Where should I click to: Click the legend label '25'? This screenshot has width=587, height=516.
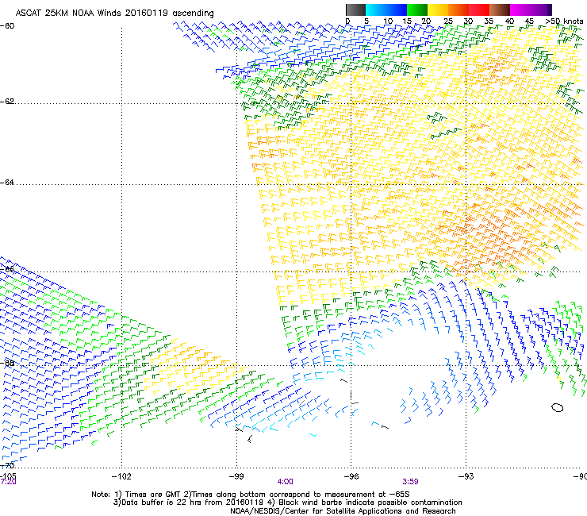[448, 21]
